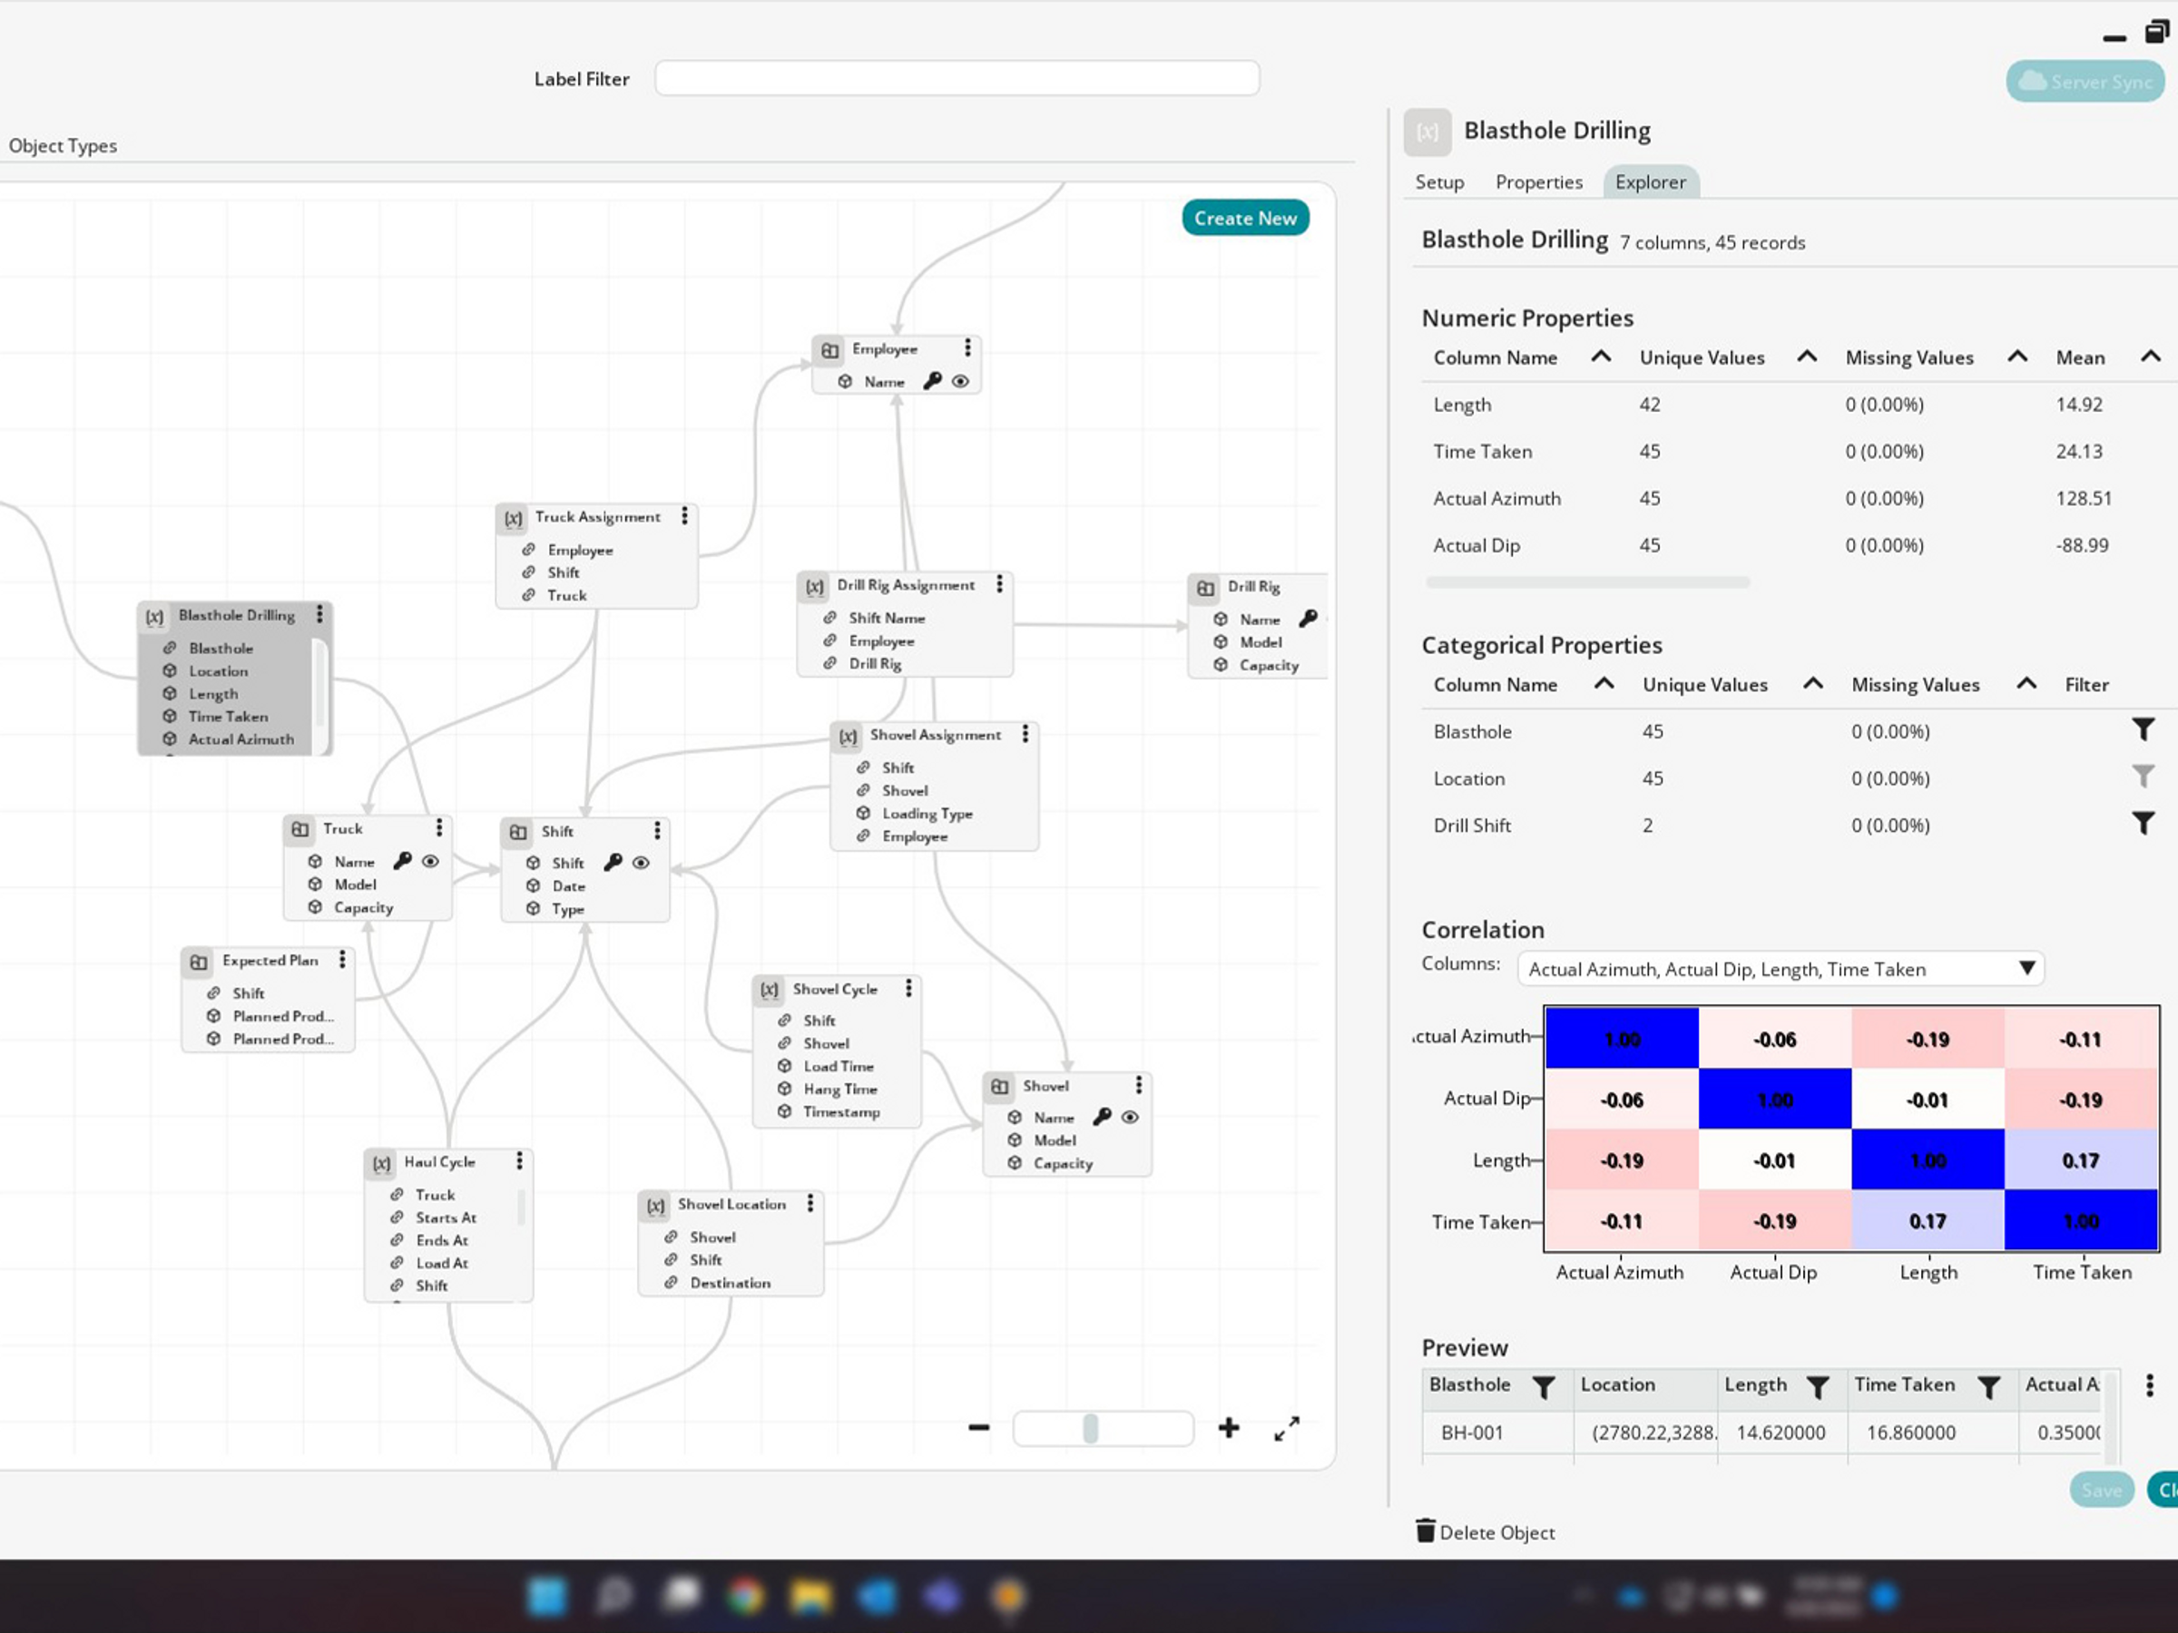
Task: Open Shovel node options menu
Action: (x=1138, y=1086)
